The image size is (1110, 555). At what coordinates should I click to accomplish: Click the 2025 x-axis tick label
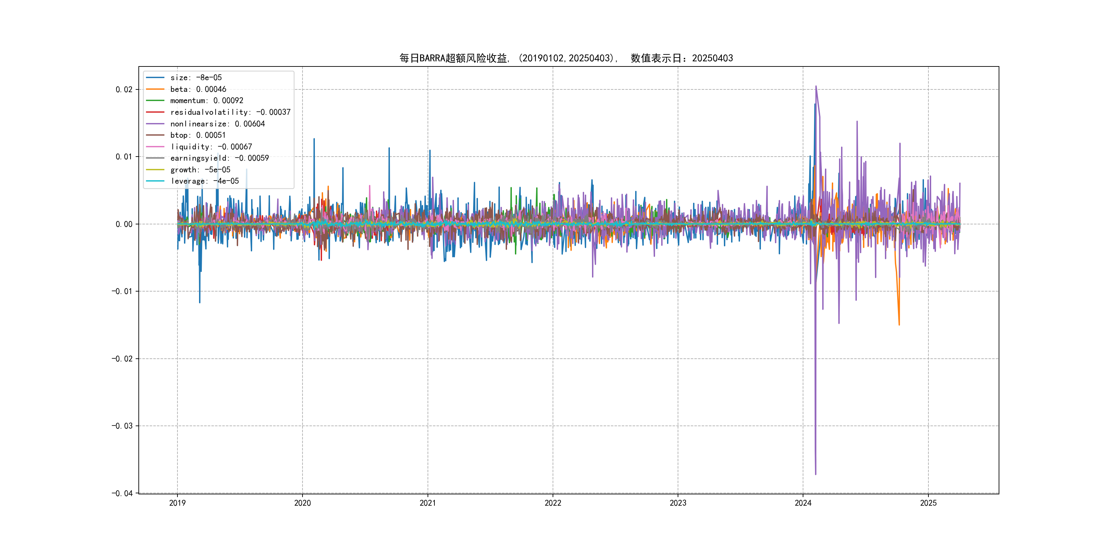(928, 503)
